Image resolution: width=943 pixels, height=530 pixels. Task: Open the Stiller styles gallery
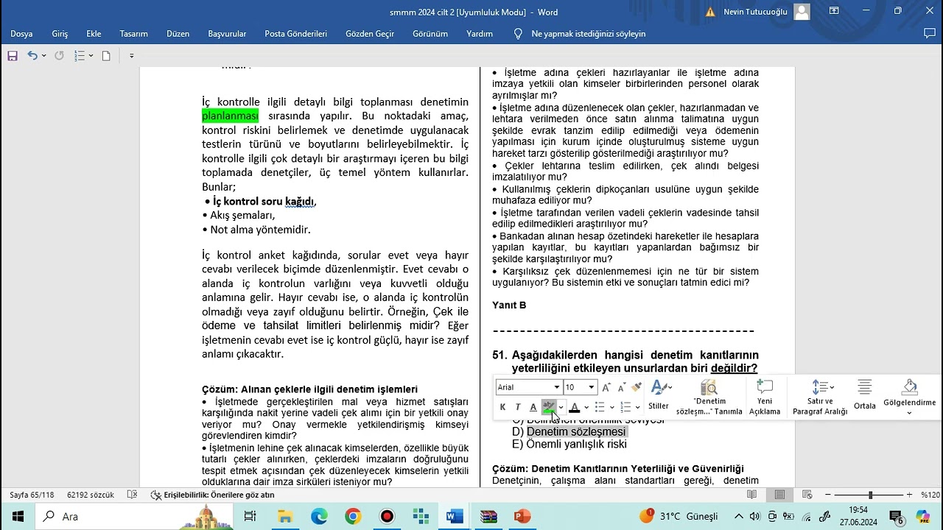tap(659, 395)
